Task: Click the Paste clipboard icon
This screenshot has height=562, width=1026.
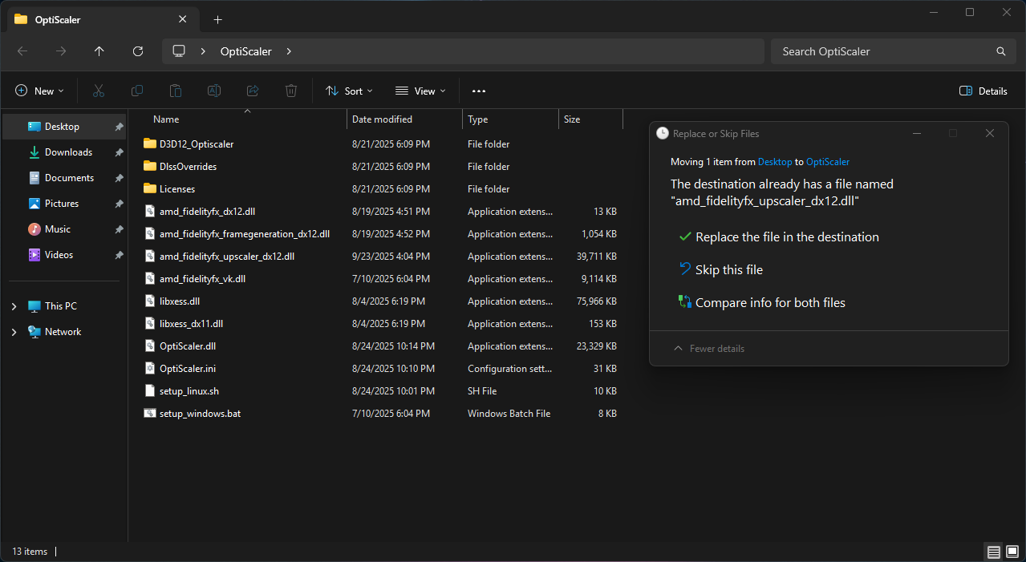Action: tap(176, 91)
